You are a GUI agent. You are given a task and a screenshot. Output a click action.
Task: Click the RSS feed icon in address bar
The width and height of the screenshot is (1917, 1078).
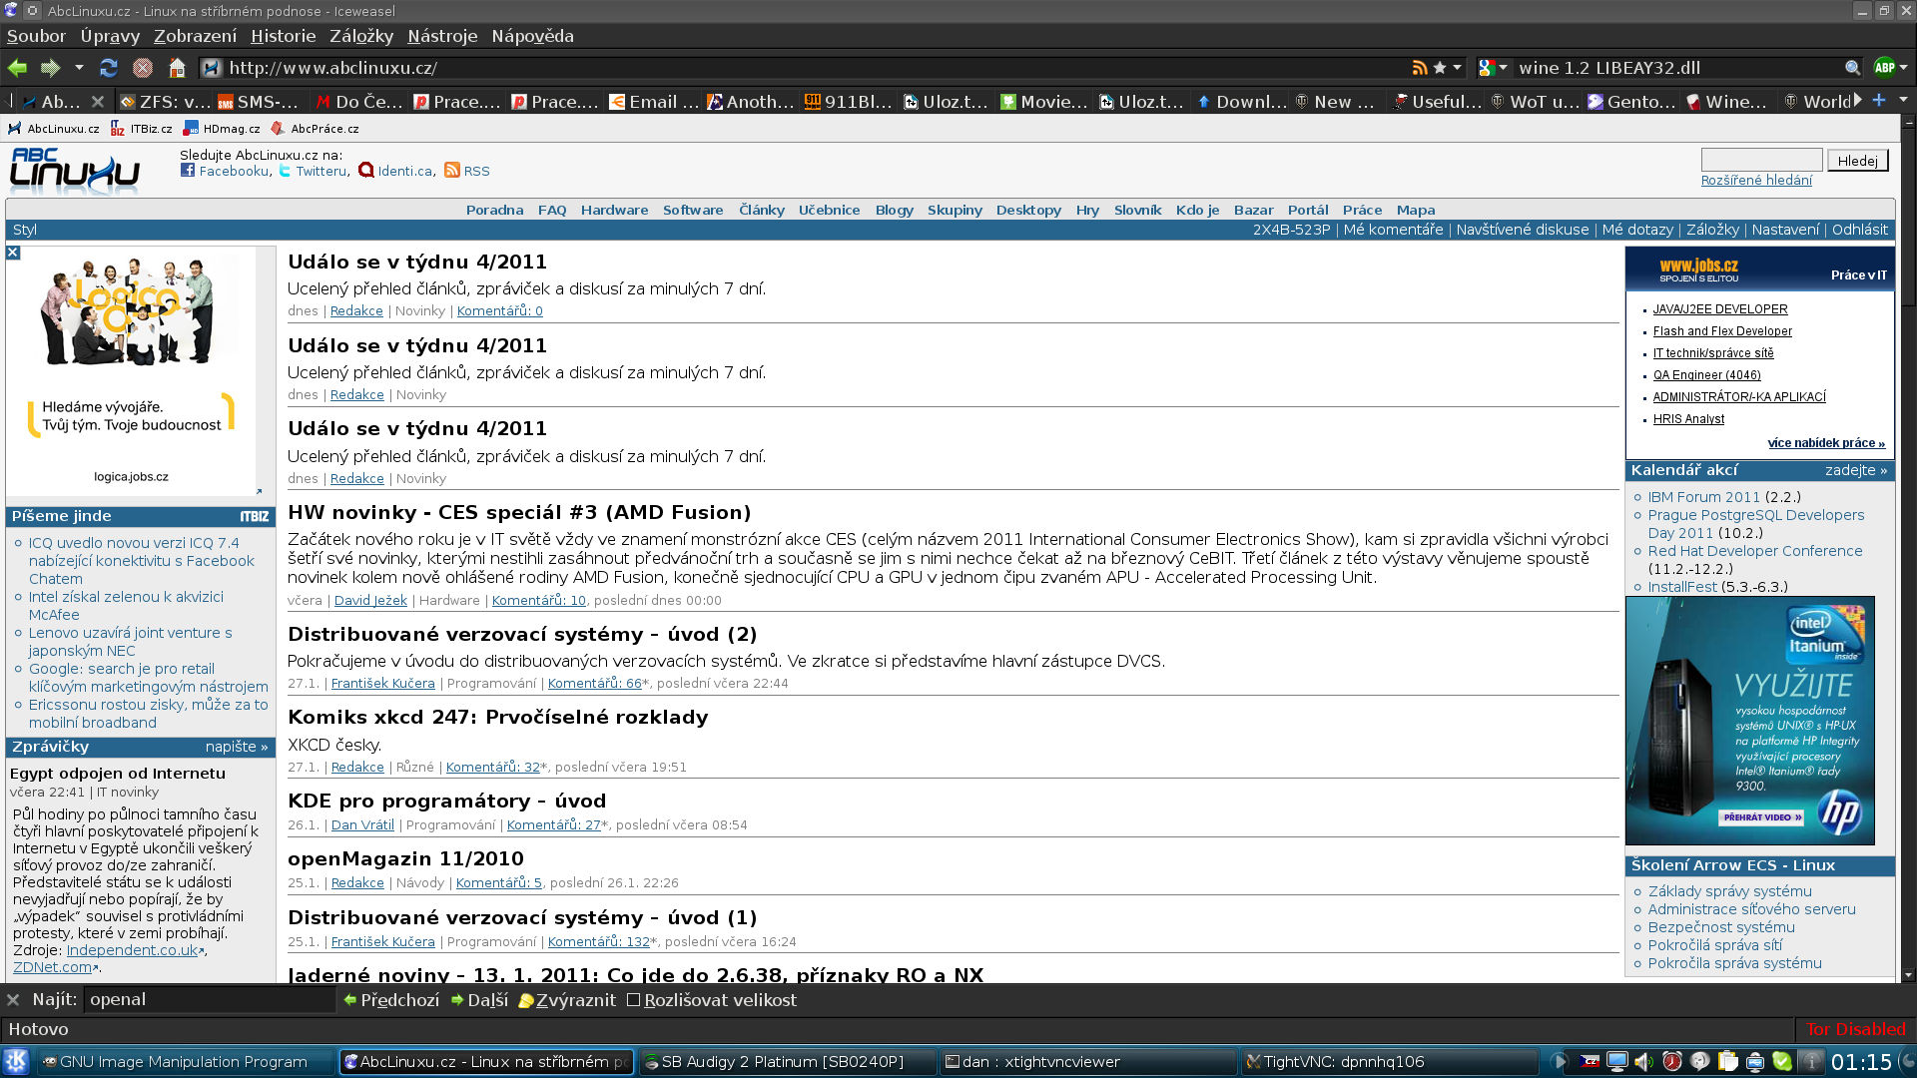pyautogui.click(x=1419, y=68)
